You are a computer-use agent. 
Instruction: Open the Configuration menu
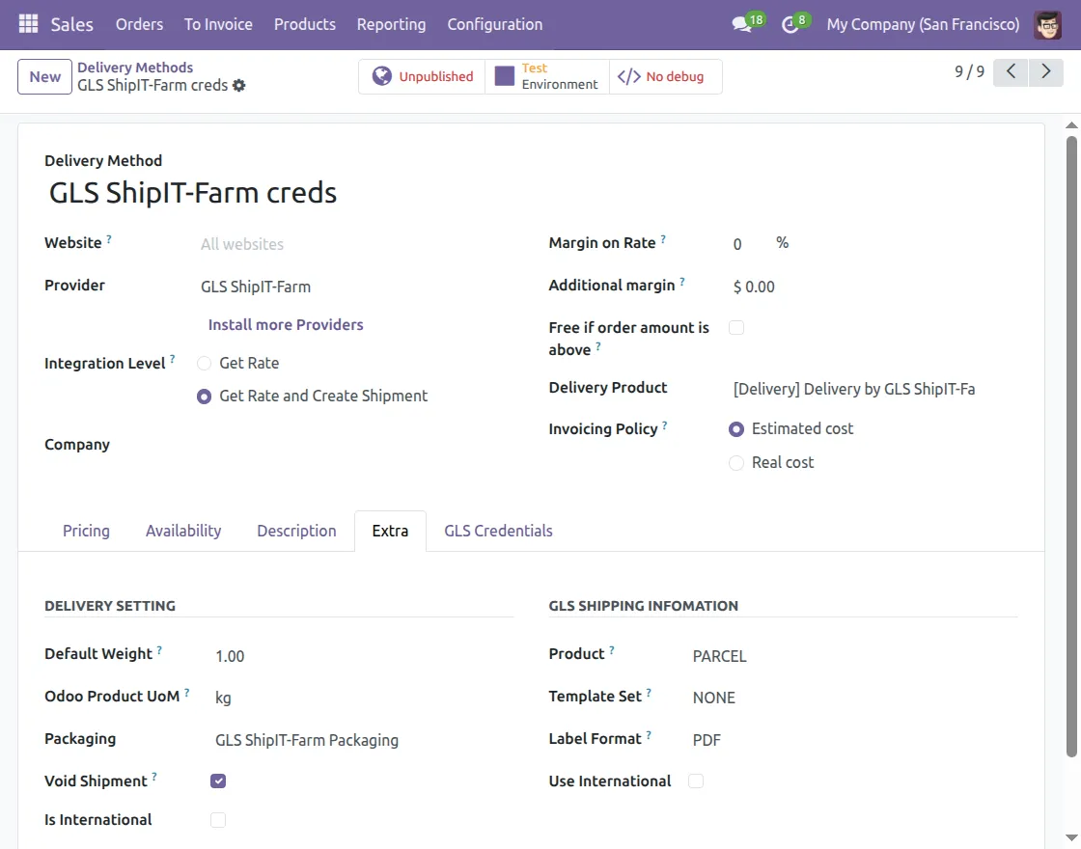pyautogui.click(x=495, y=24)
